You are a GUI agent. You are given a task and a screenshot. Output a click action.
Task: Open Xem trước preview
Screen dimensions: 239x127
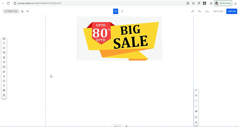pos(218,11)
